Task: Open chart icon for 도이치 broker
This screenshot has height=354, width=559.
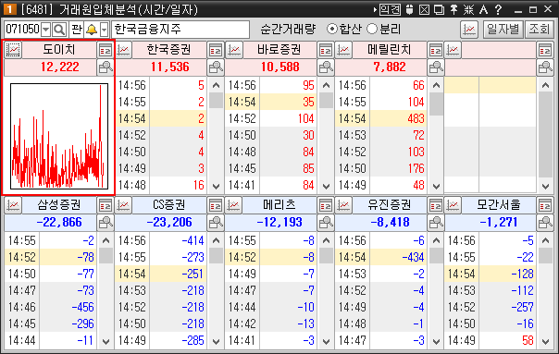Action: click(x=13, y=50)
